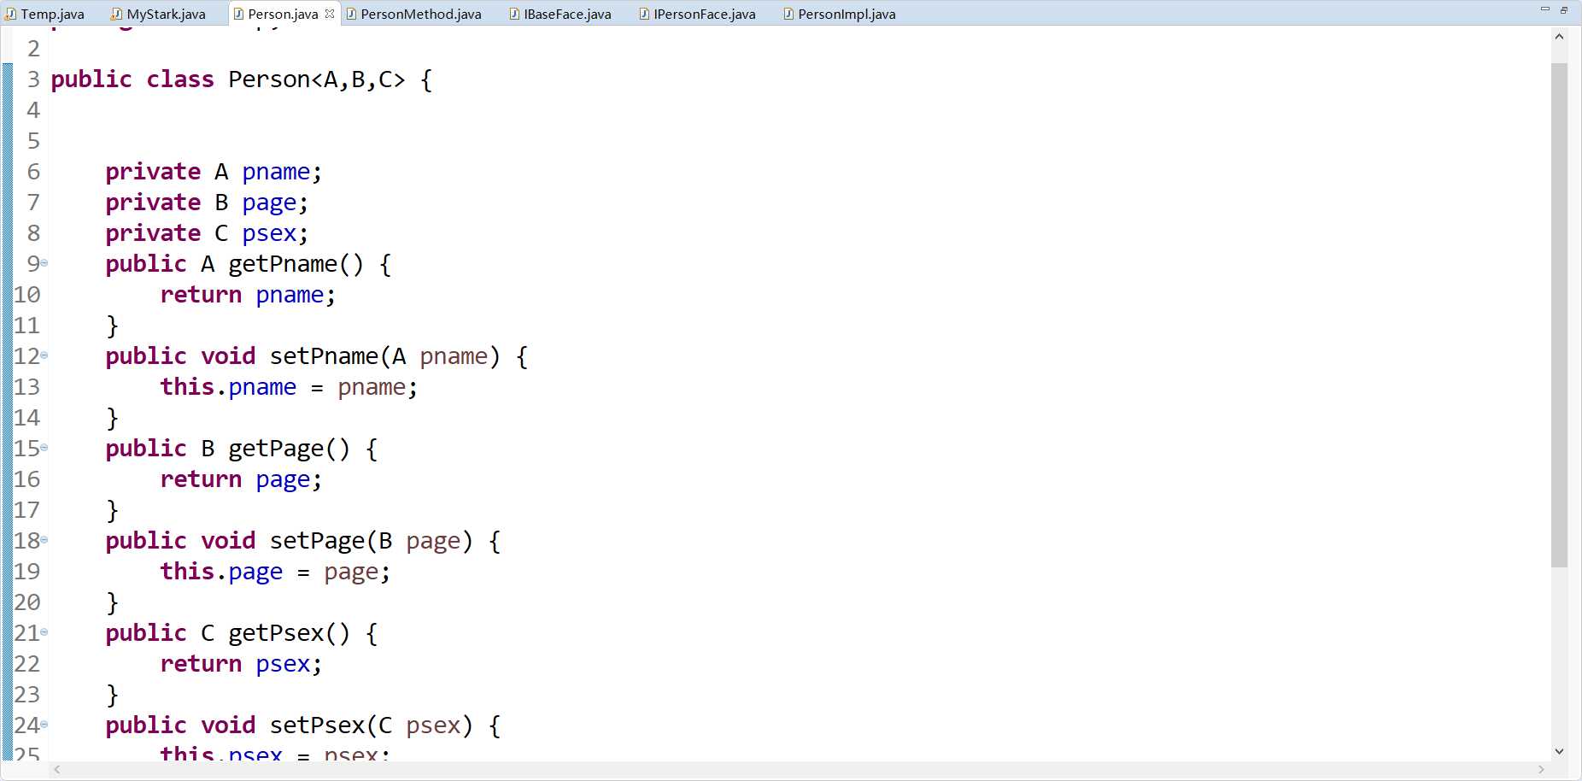The image size is (1582, 781).
Task: Click the getPname method name
Action: click(283, 264)
